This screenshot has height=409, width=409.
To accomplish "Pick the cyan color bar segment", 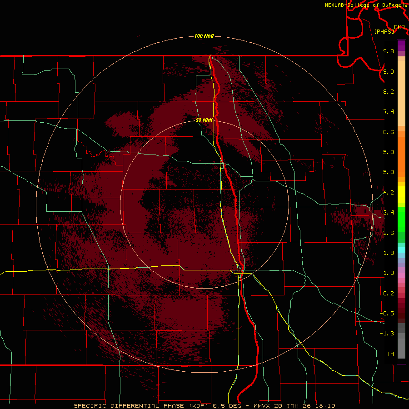I will click(401, 250).
